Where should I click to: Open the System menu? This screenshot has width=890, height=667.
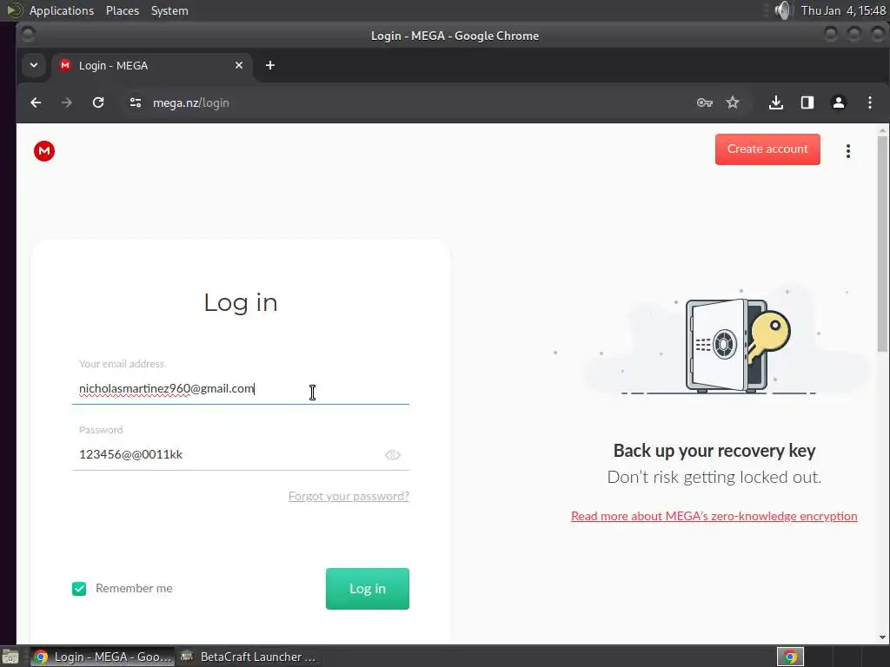tap(169, 10)
